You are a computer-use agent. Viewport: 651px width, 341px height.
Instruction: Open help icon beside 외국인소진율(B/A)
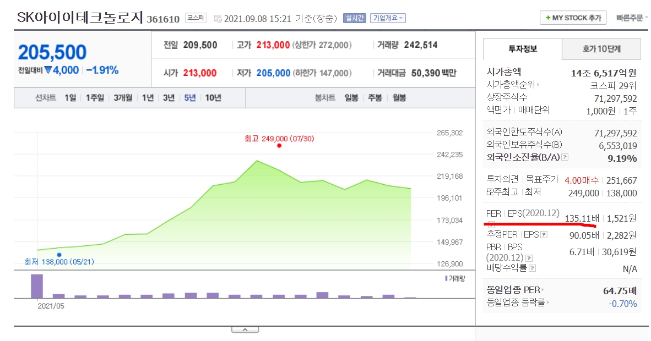[x=565, y=157]
